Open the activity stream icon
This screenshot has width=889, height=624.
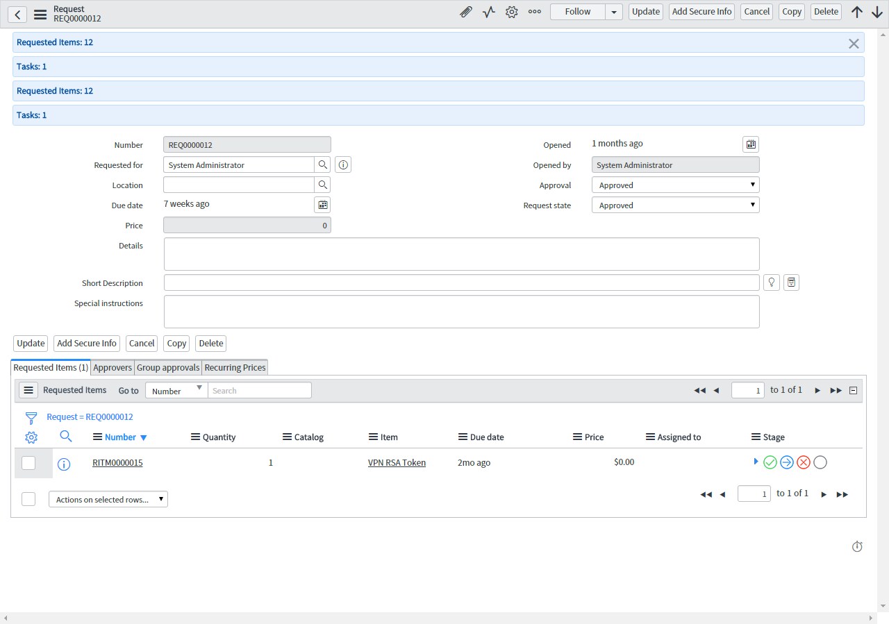coord(489,12)
